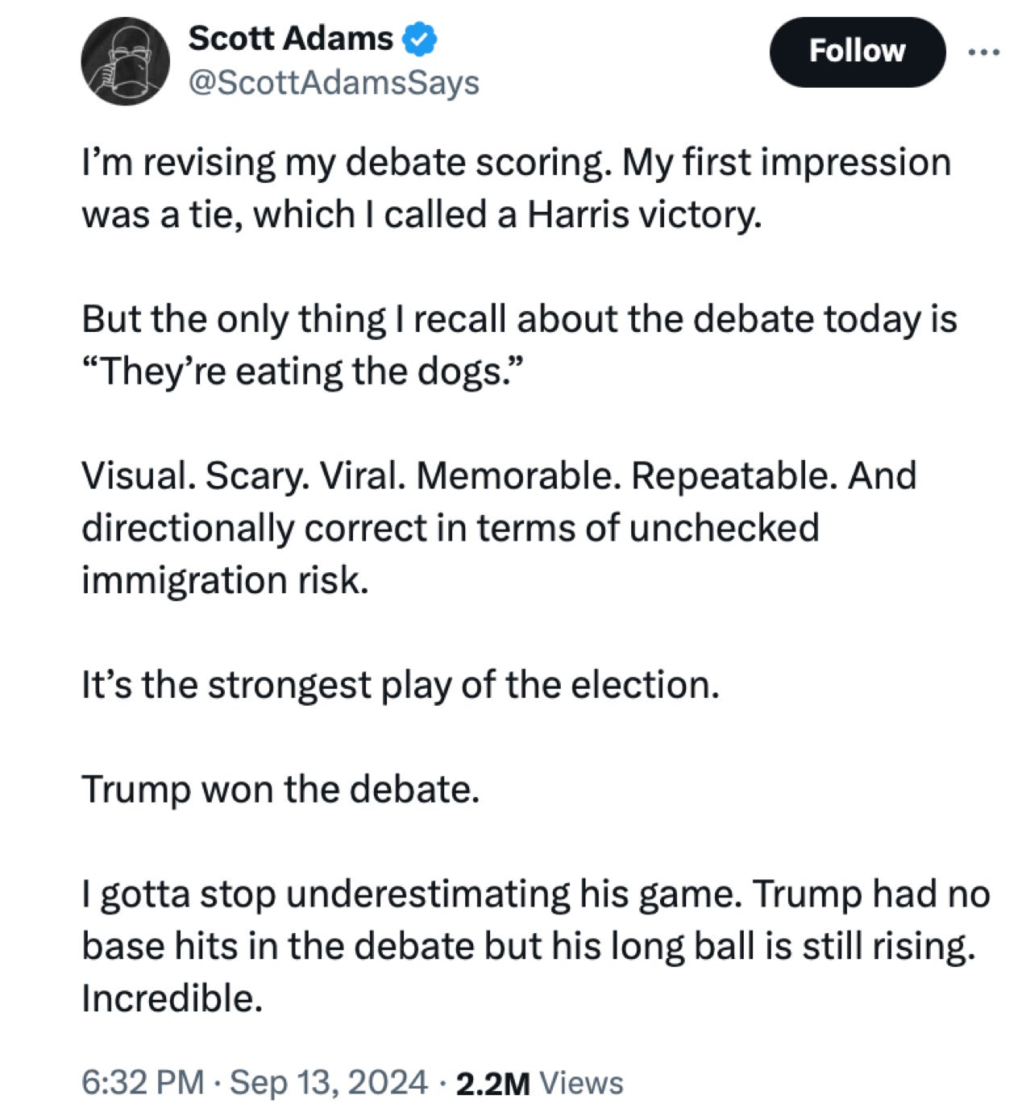Open the Scott Adams display name link
The width and height of the screenshot is (1026, 1116).
290,39
